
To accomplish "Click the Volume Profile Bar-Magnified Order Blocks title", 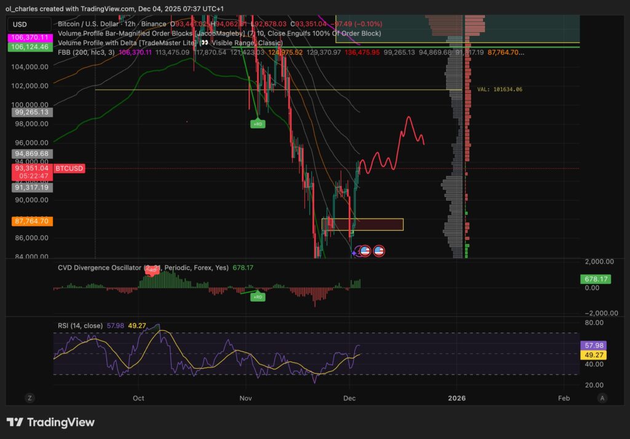I will [123, 33].
